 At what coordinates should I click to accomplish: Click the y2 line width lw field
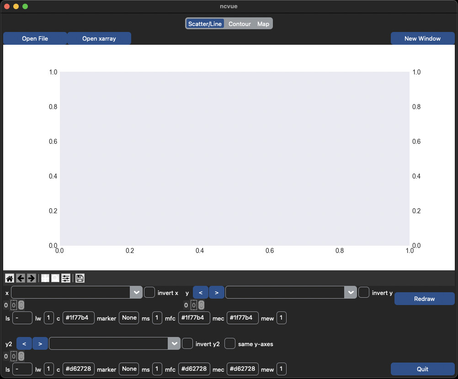pos(49,369)
